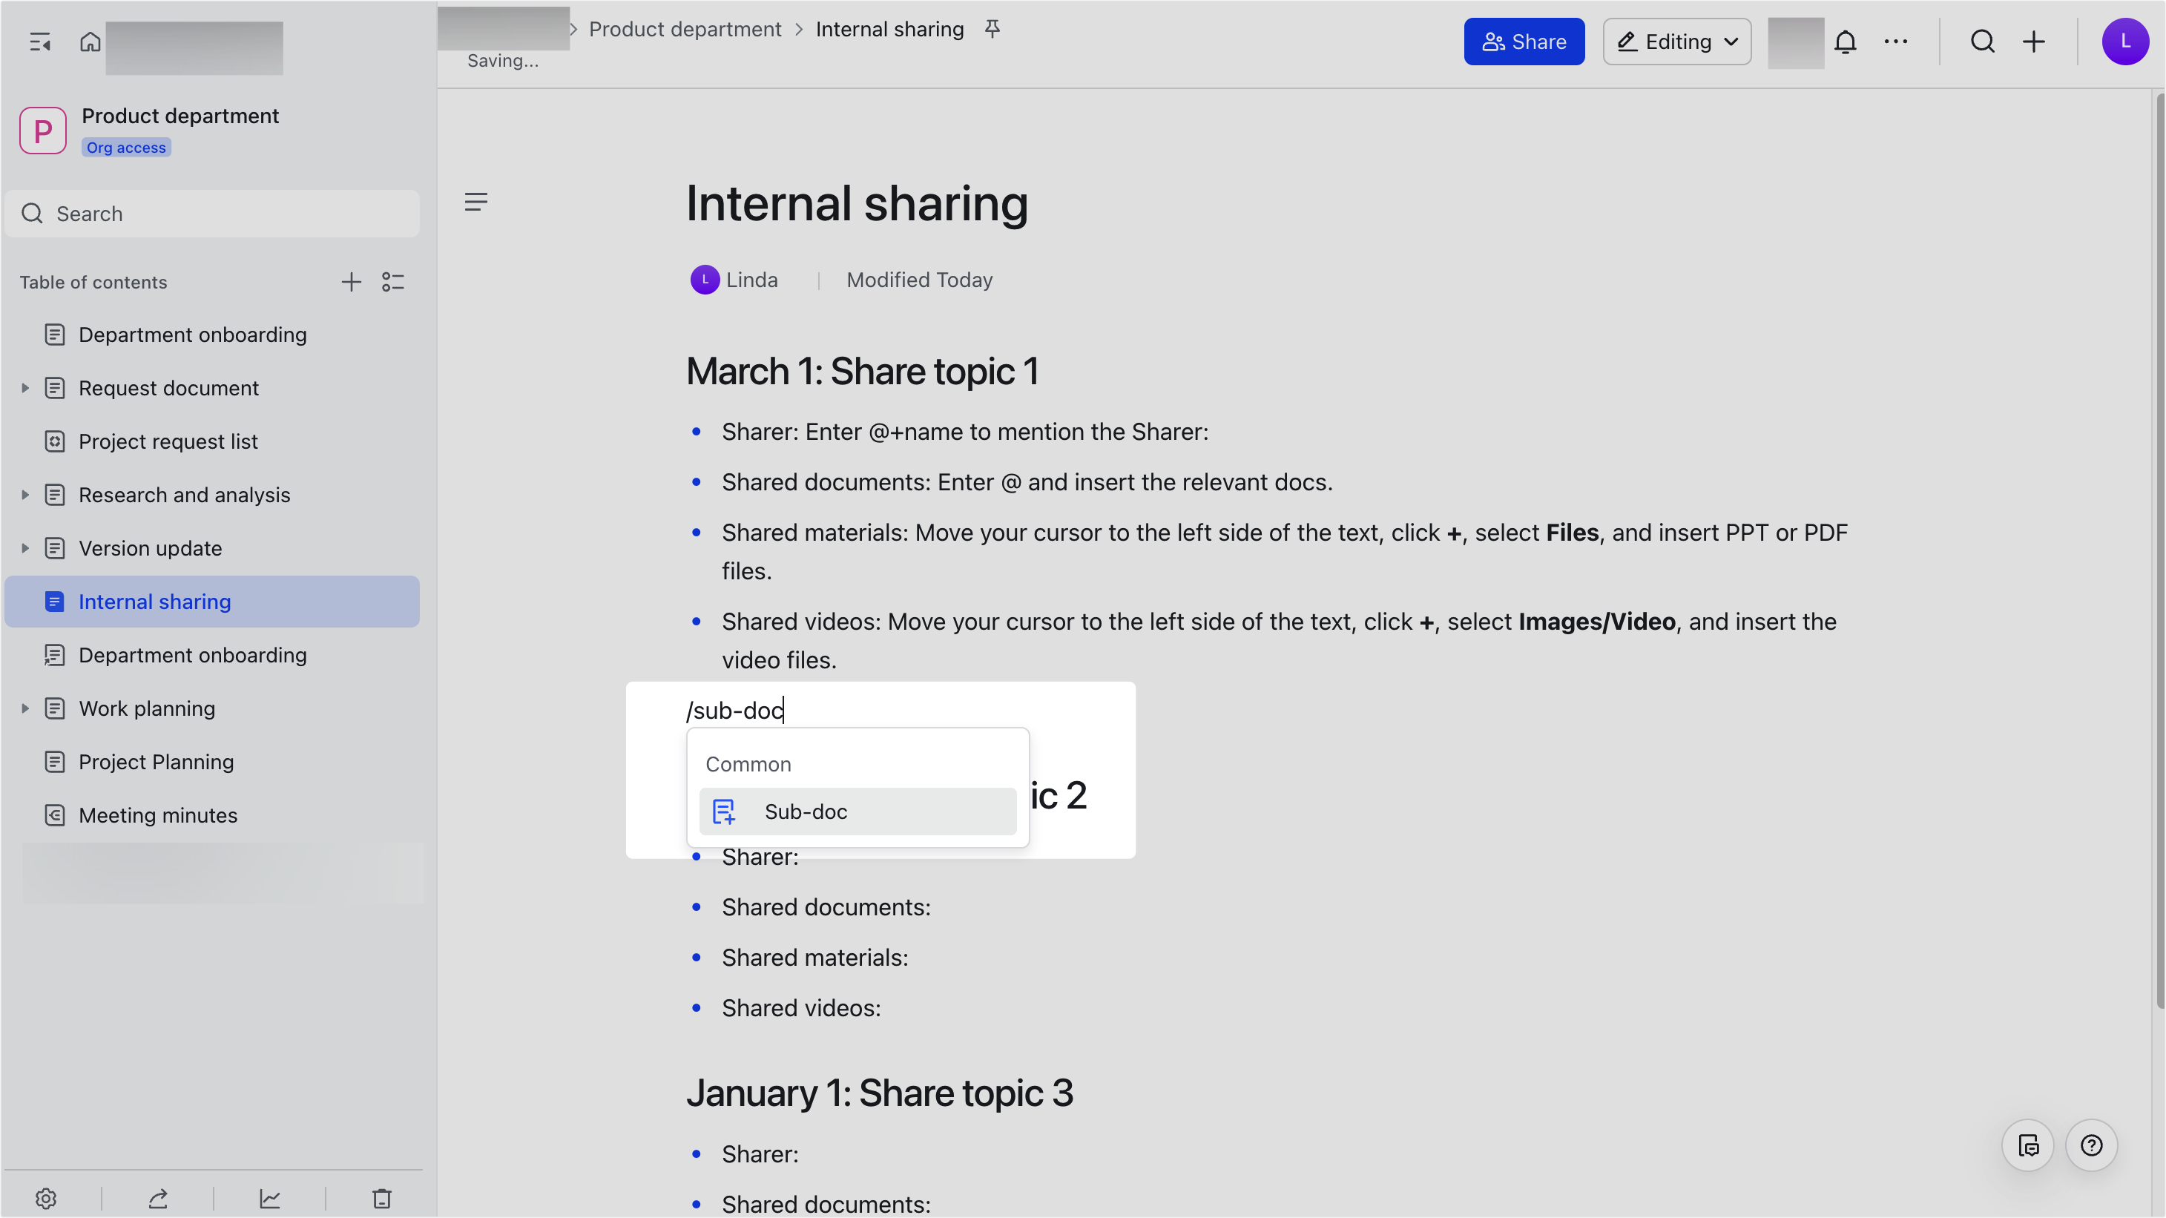The height and width of the screenshot is (1218, 2166).
Task: Expand Research and analysis tree item
Action: tap(24, 494)
